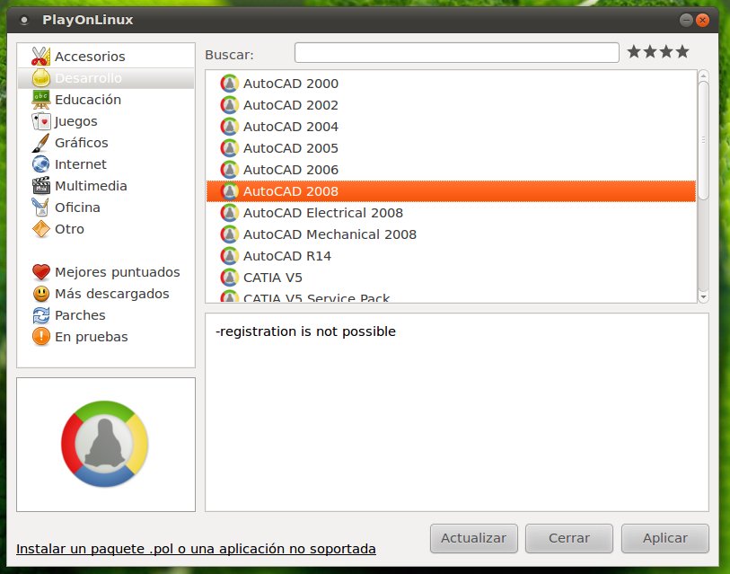The width and height of the screenshot is (730, 574).
Task: Click the Gráficos paintbrush icon
Action: (x=41, y=143)
